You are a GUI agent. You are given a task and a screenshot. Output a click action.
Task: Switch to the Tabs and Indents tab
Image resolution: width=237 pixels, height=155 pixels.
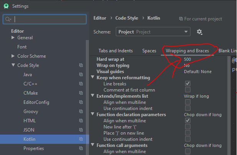[x=115, y=51]
